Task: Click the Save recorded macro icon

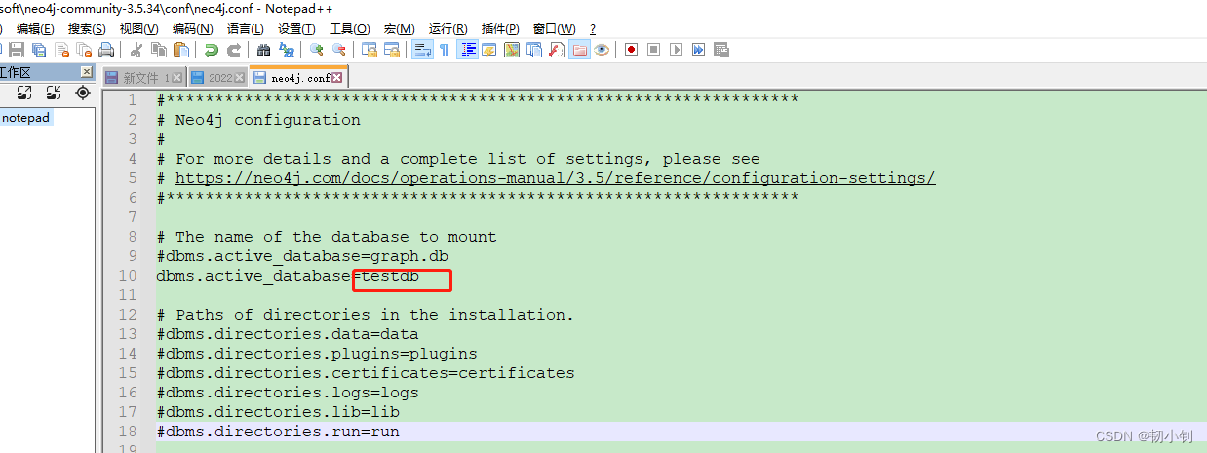Action: (721, 49)
